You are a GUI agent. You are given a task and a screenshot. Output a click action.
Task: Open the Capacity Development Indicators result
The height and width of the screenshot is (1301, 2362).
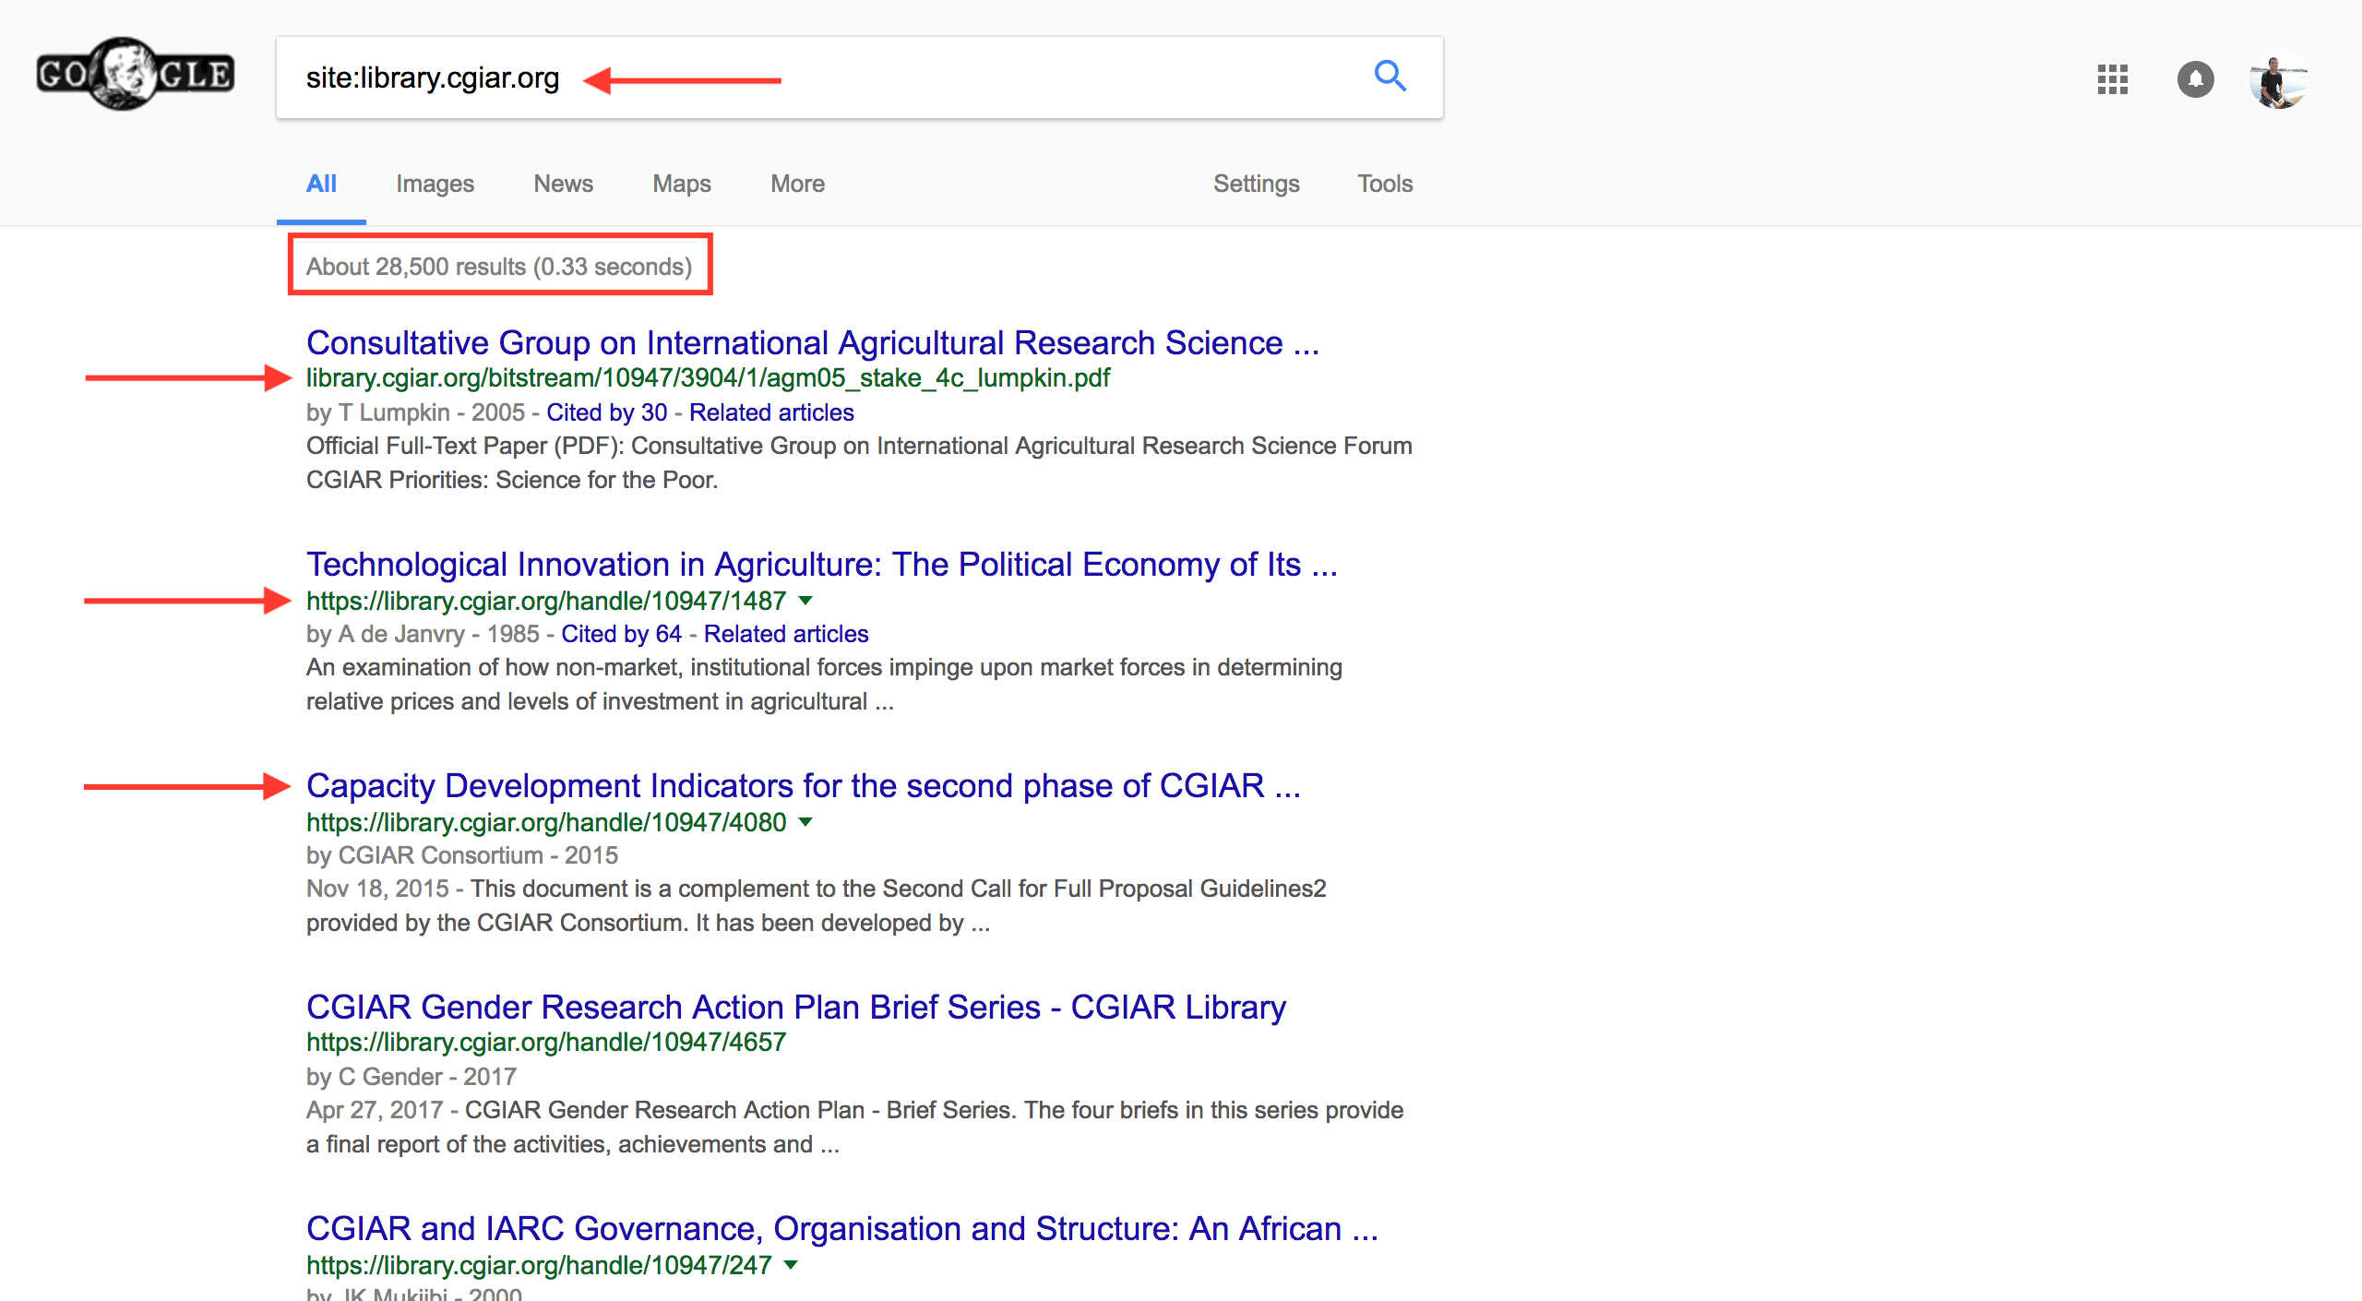(804, 785)
